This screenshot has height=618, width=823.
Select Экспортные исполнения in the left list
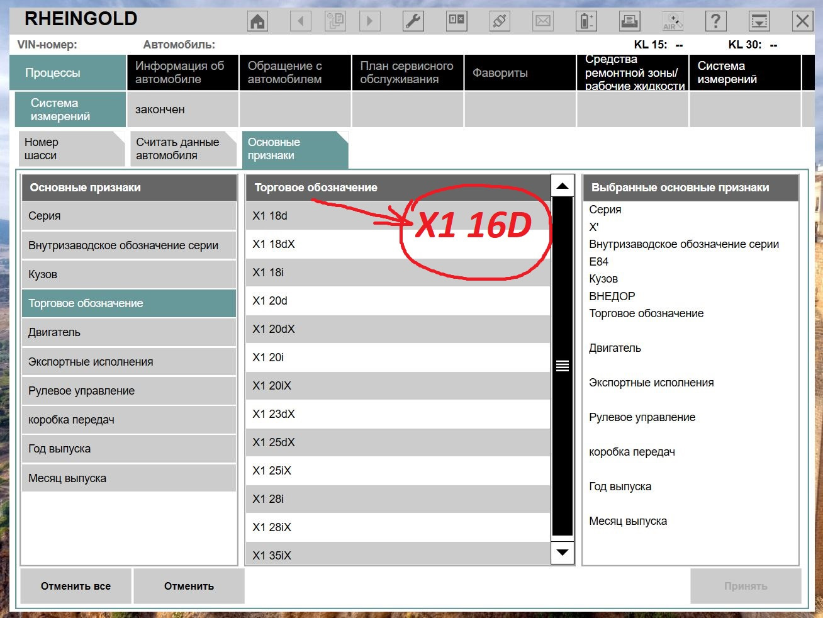pyautogui.click(x=129, y=362)
